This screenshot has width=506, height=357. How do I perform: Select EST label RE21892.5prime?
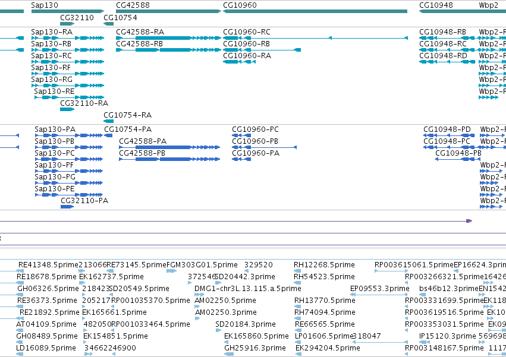pyautogui.click(x=49, y=312)
